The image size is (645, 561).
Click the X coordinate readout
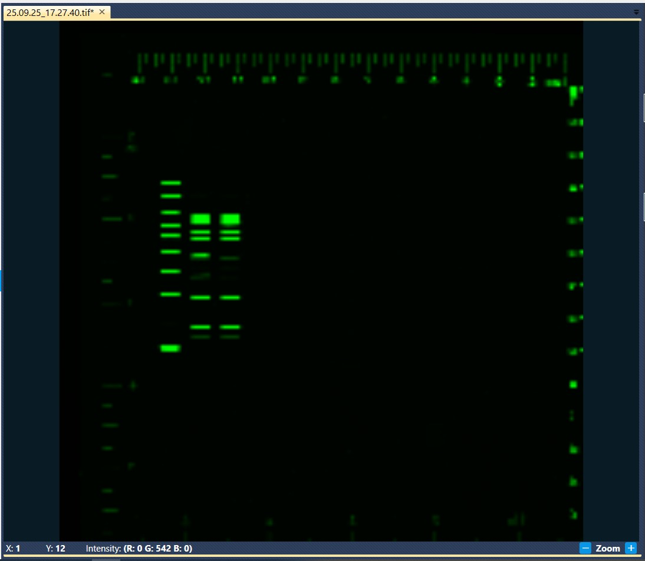point(13,549)
